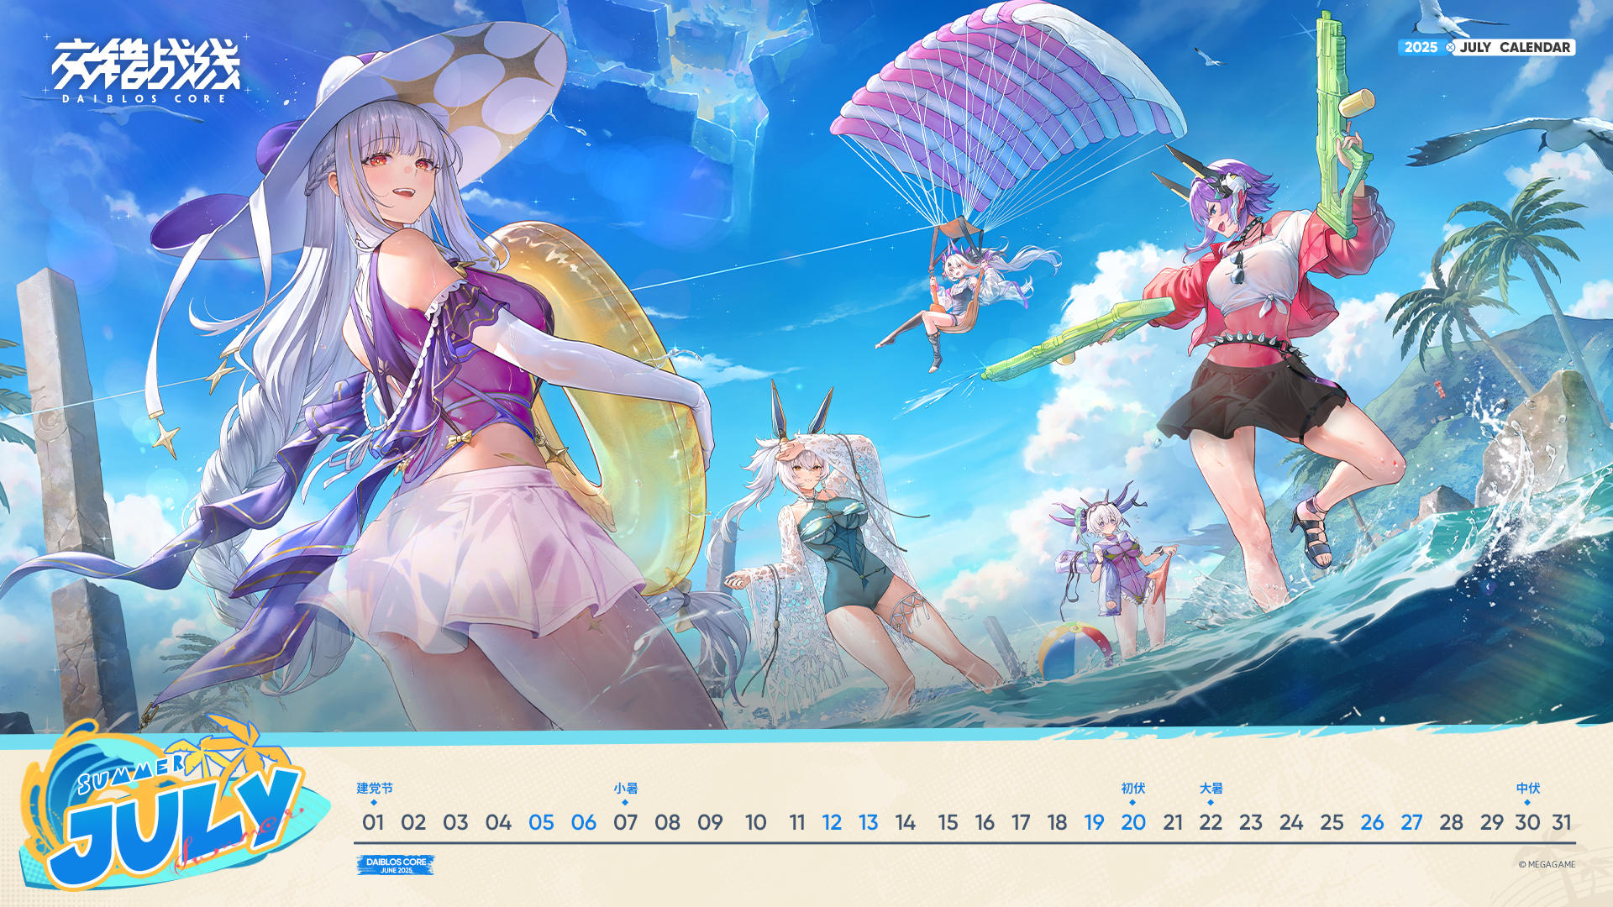Screen dimensions: 1613x907
Task: Select calendar date 24
Action: tap(1291, 822)
